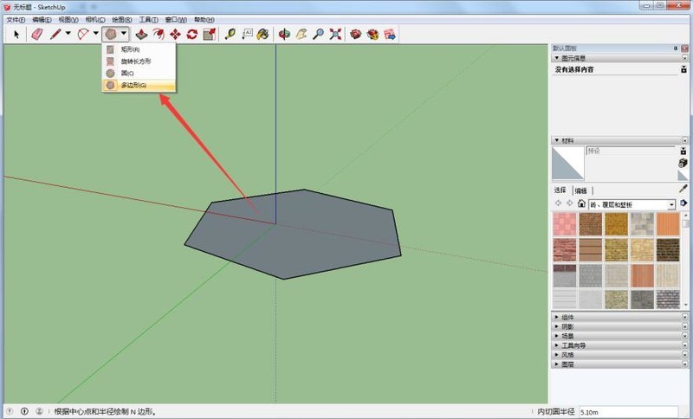The width and height of the screenshot is (693, 419).
Task: Open the 相机 (Camera) menu
Action: click(x=94, y=19)
